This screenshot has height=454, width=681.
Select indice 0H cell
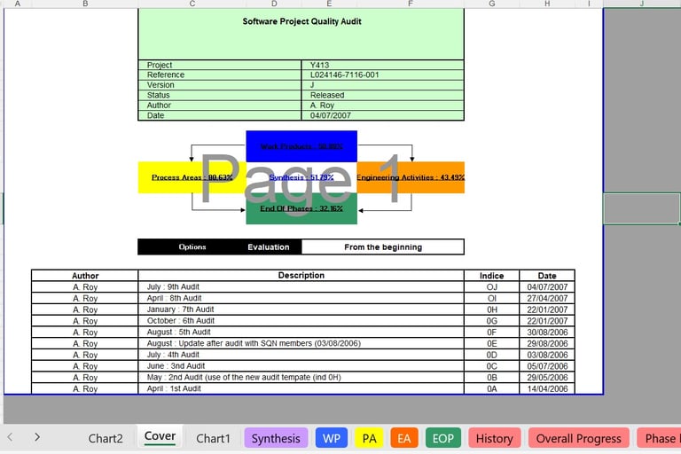[491, 309]
